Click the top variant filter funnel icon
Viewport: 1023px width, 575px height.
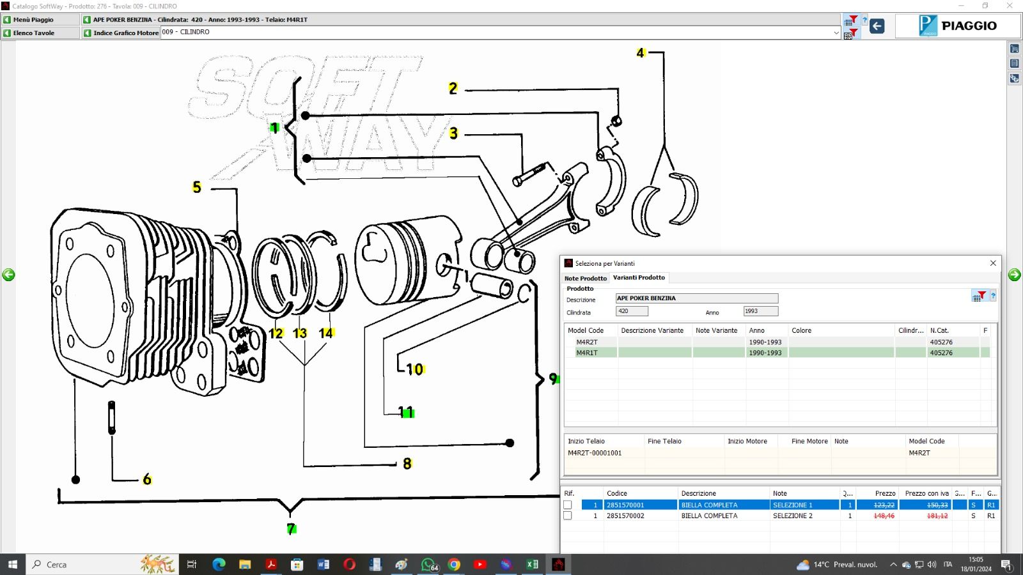[x=851, y=20]
